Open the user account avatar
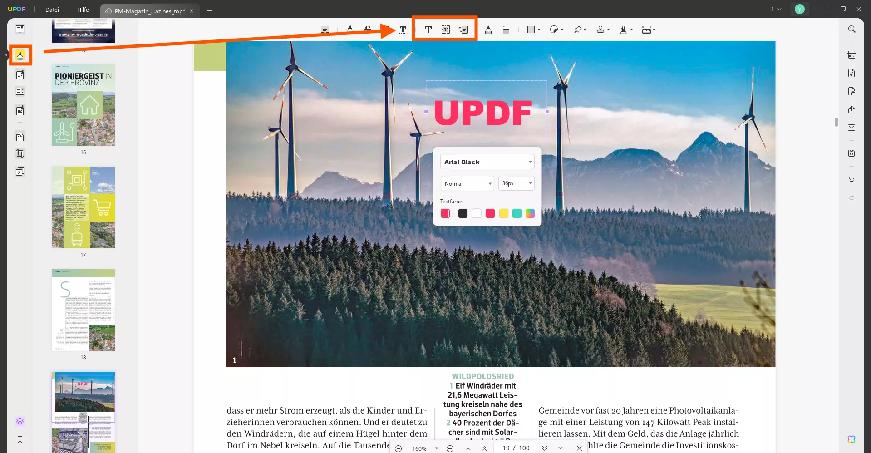The width and height of the screenshot is (871, 453). click(800, 9)
